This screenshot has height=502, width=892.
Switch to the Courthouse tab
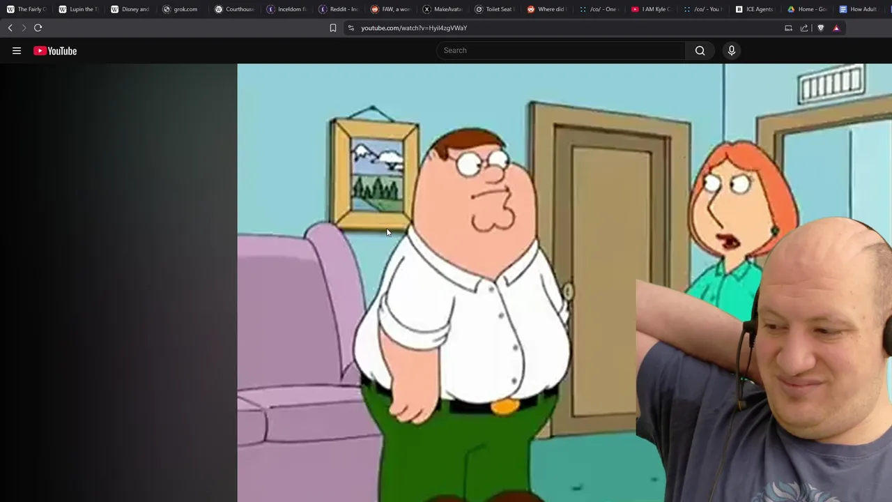[235, 9]
